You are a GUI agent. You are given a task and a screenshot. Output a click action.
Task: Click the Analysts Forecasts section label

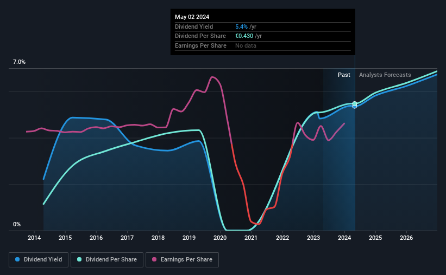pos(385,75)
